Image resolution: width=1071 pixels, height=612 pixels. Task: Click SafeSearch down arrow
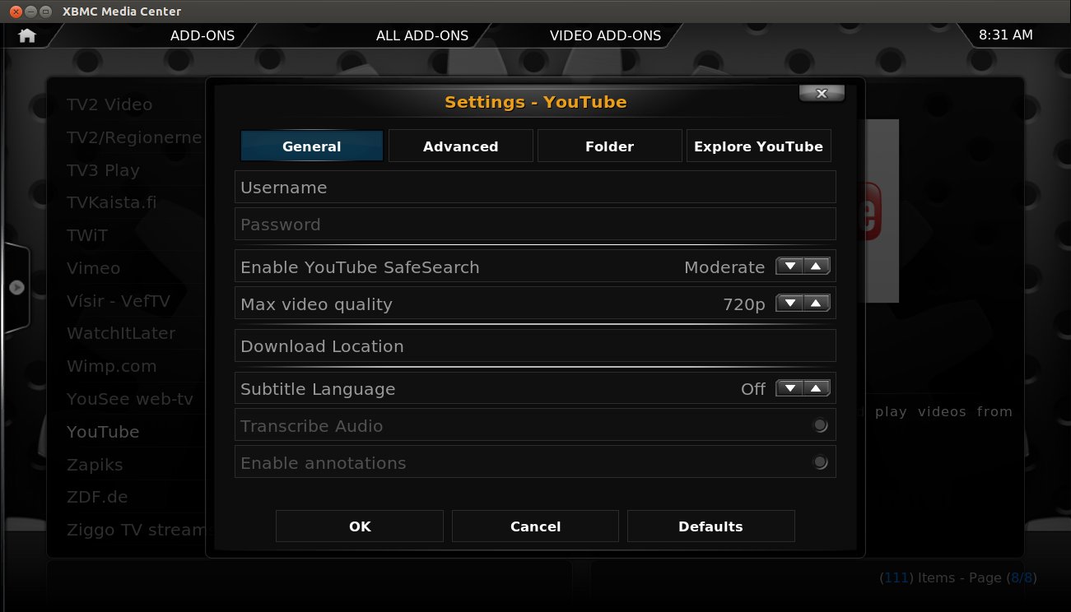[790, 267]
